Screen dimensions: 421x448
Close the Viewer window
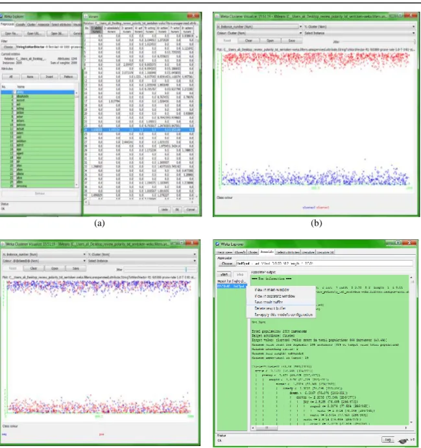[x=193, y=16]
